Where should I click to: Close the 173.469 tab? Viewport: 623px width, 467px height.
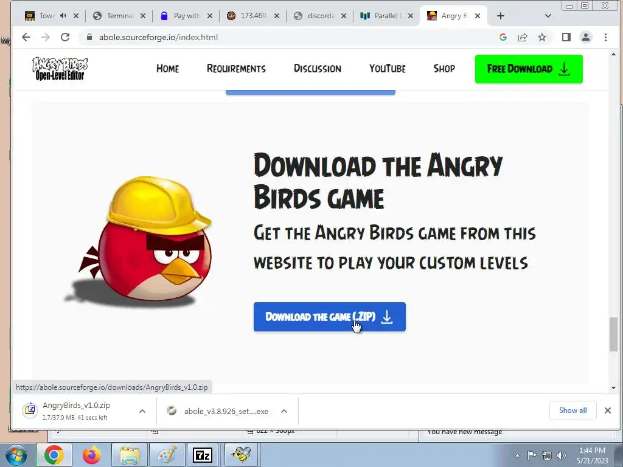pyautogui.click(x=277, y=16)
